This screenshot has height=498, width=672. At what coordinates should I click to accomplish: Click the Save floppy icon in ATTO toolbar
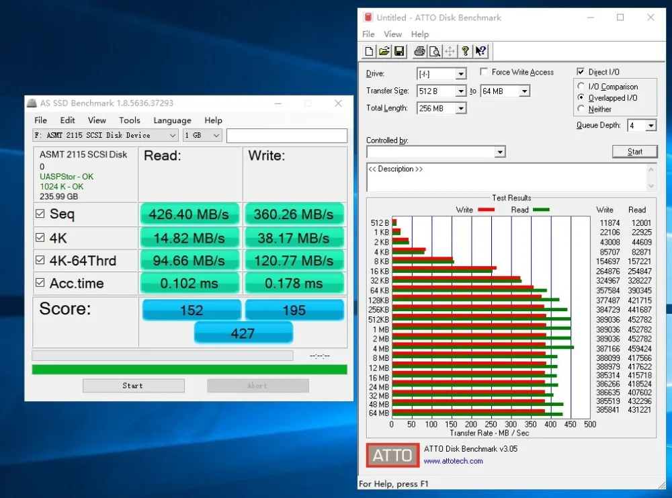[399, 52]
